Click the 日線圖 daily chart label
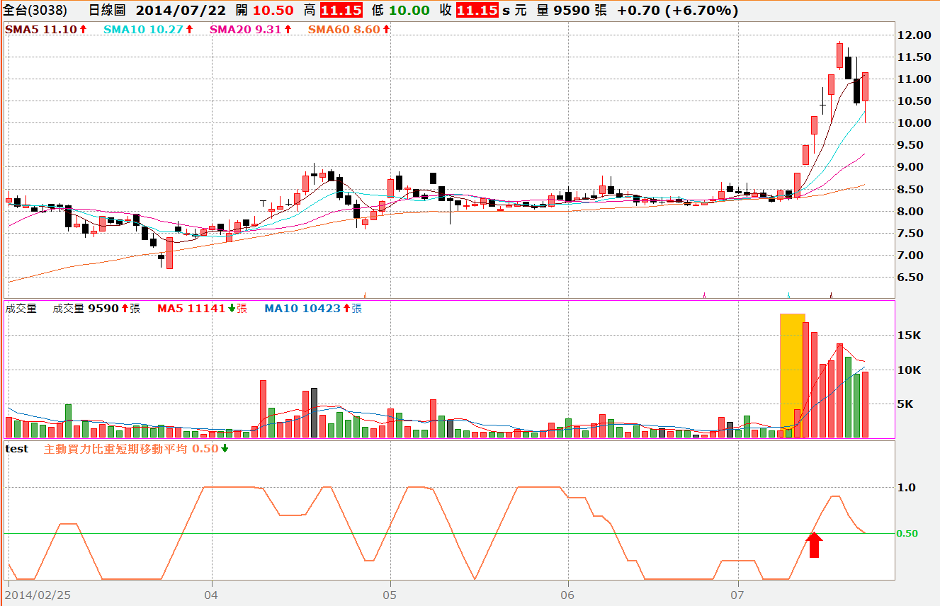Viewport: 940px width, 606px height. 108,11
